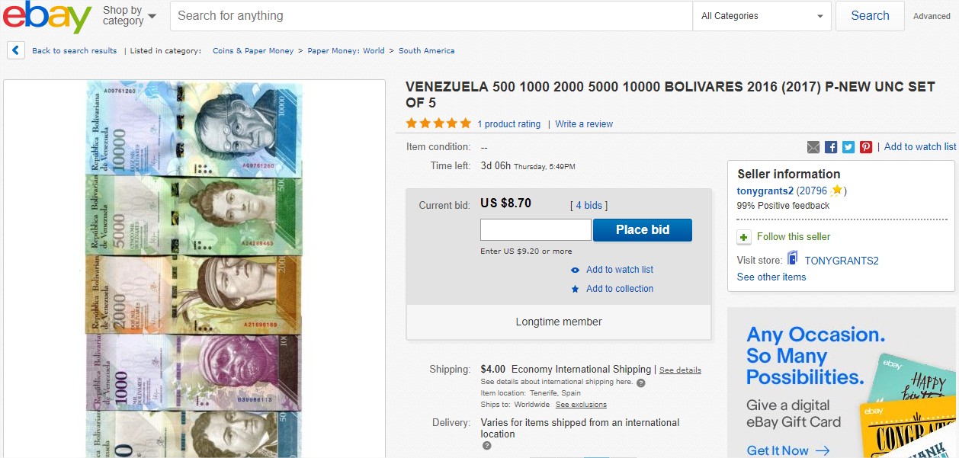Viewport: 959px width, 458px height.
Task: Click Add to collection link
Action: [619, 289]
